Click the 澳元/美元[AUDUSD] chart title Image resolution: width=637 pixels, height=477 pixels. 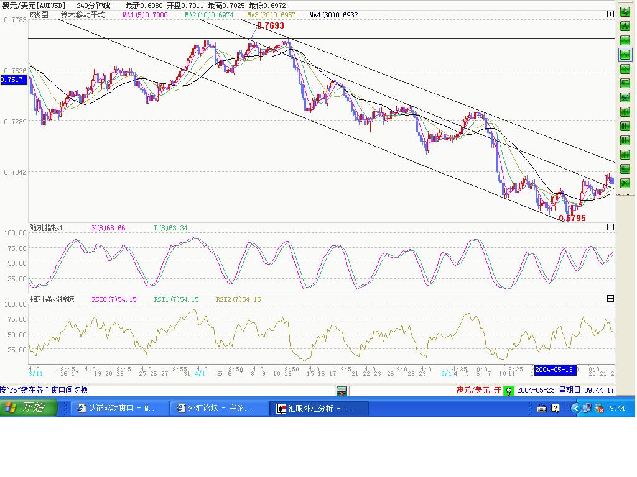[34, 6]
